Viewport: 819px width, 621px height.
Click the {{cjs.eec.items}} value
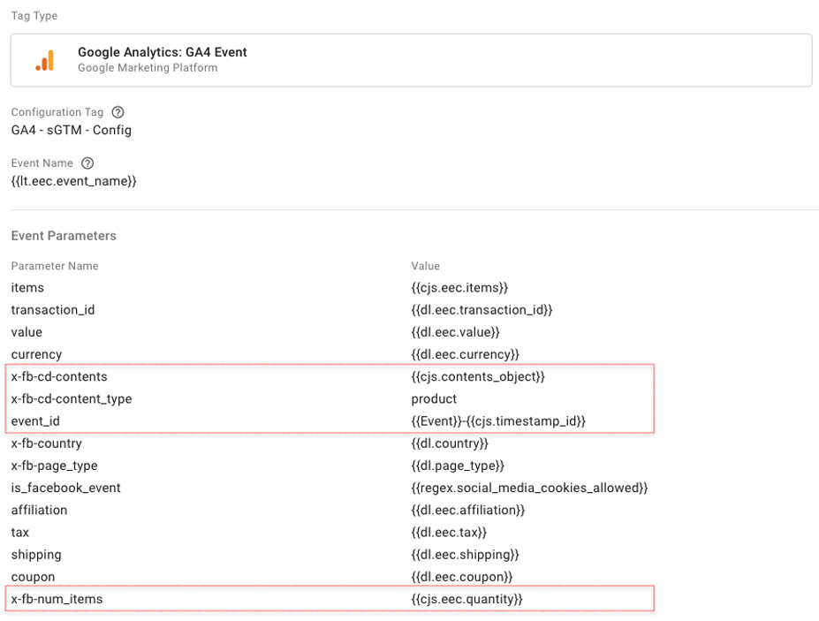click(459, 288)
